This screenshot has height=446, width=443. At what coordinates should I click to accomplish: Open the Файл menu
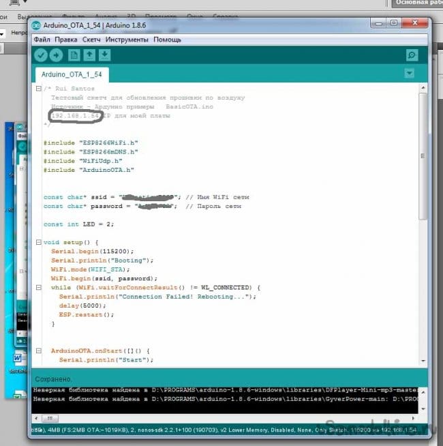coord(42,40)
